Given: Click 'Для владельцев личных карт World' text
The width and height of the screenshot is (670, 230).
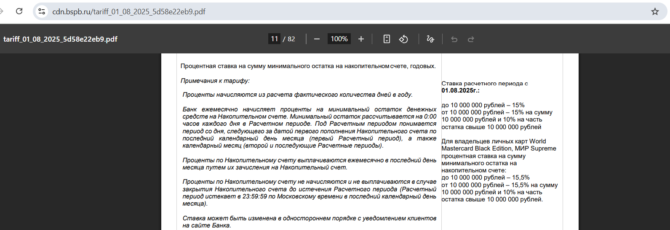Looking at the screenshot, I should click(x=494, y=141).
